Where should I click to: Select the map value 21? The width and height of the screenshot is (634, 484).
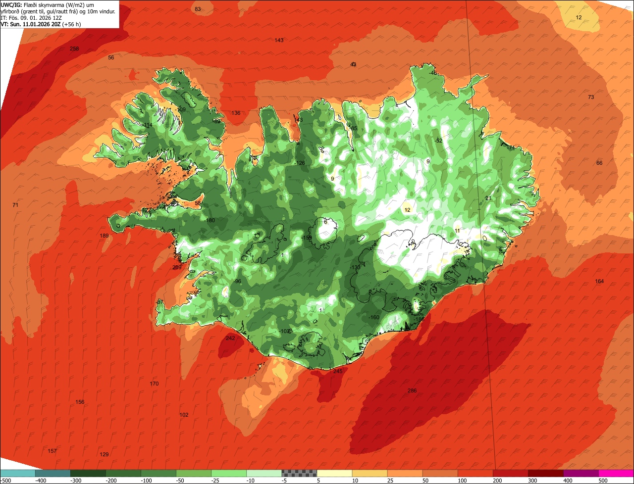[488, 198]
